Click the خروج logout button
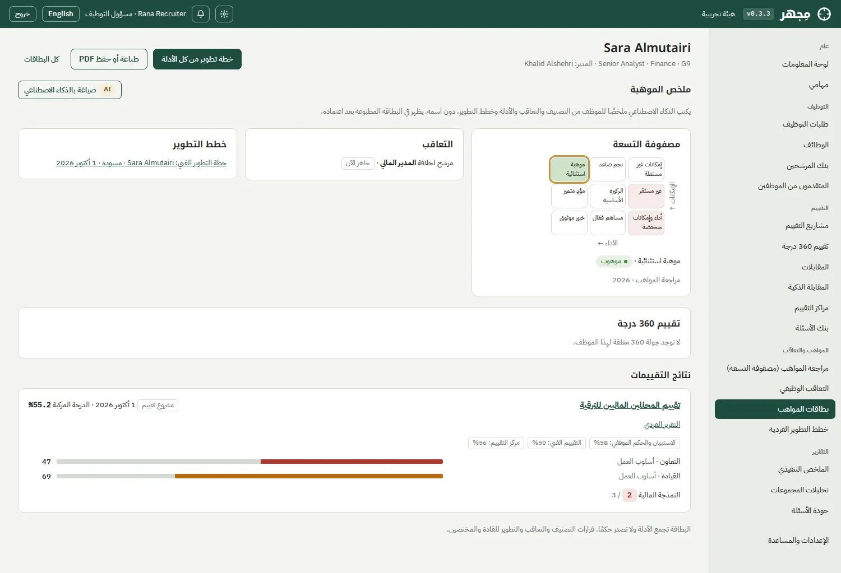 pyautogui.click(x=22, y=14)
